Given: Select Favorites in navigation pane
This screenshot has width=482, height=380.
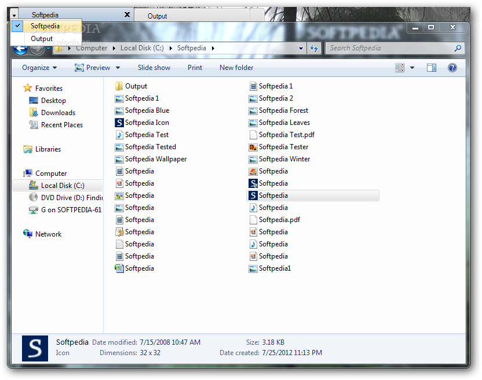Looking at the screenshot, I should [x=43, y=88].
